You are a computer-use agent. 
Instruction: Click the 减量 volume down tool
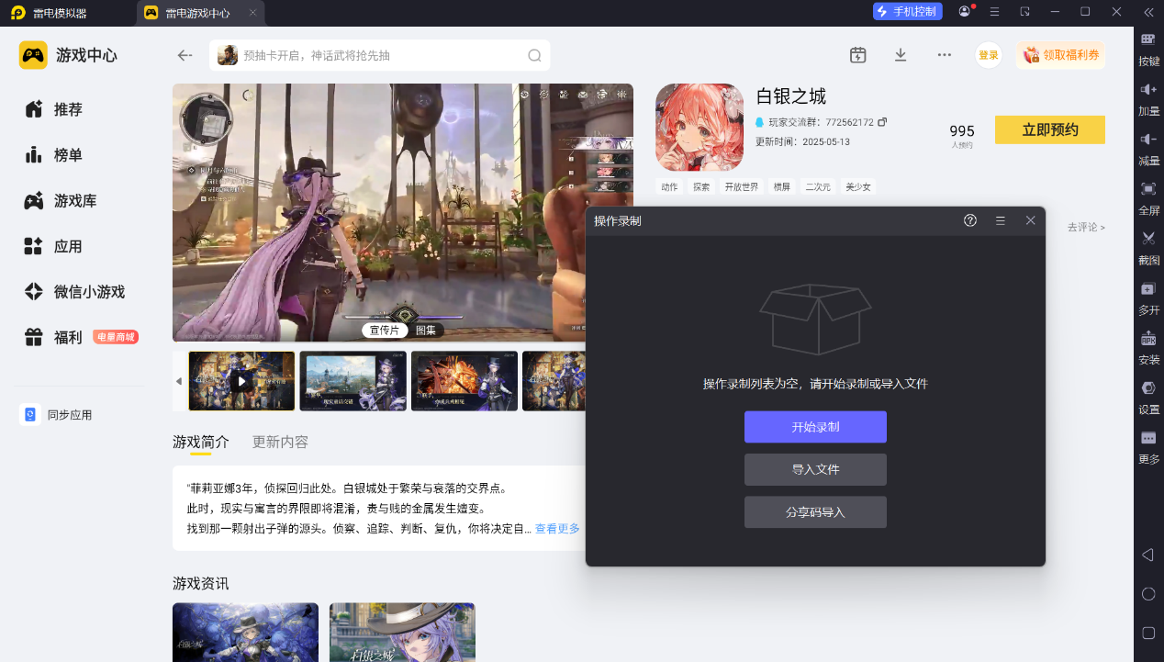tap(1148, 149)
